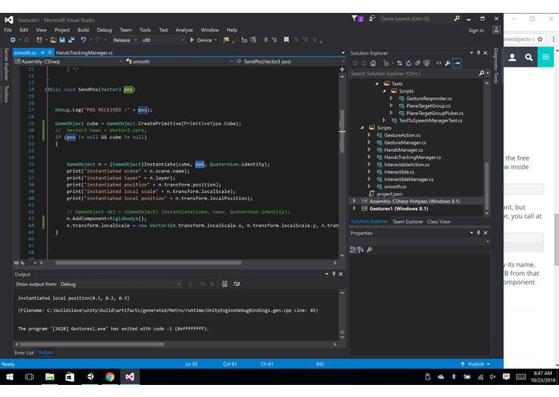The width and height of the screenshot is (559, 397).
Task: Open the x86 platform dropdown
Action: click(163, 40)
